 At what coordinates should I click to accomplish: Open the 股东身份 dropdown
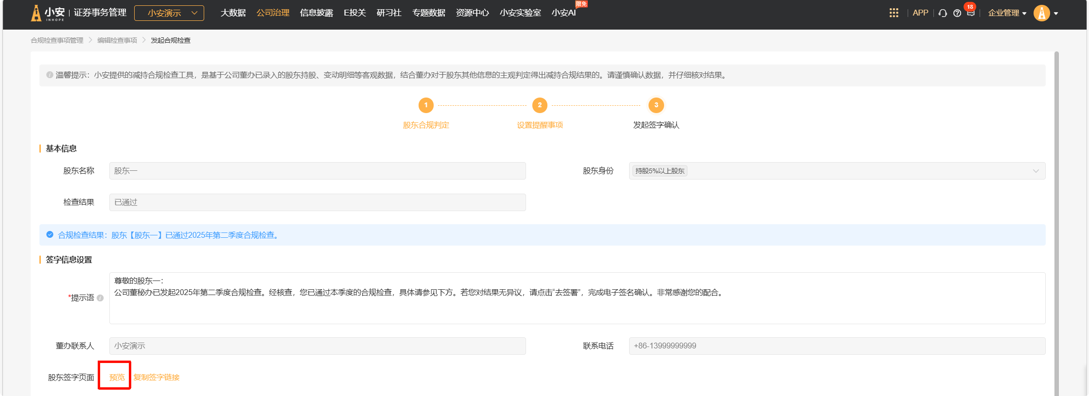pos(836,171)
